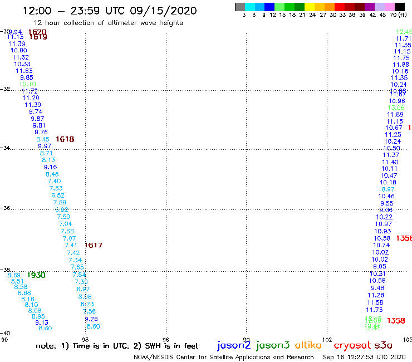Select wave height reading 8.69
Viewport: 412px width, 362px height.
pos(14,275)
